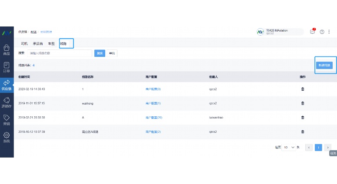Screen dimensions: 337x184
Task: Open 商户配置(0) link for route 1
Action: coord(153,89)
